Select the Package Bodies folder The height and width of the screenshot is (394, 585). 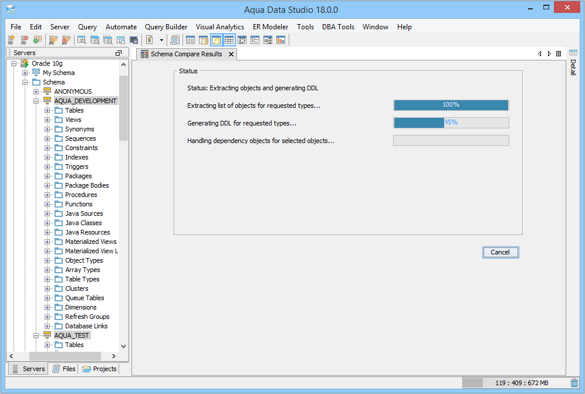(87, 185)
